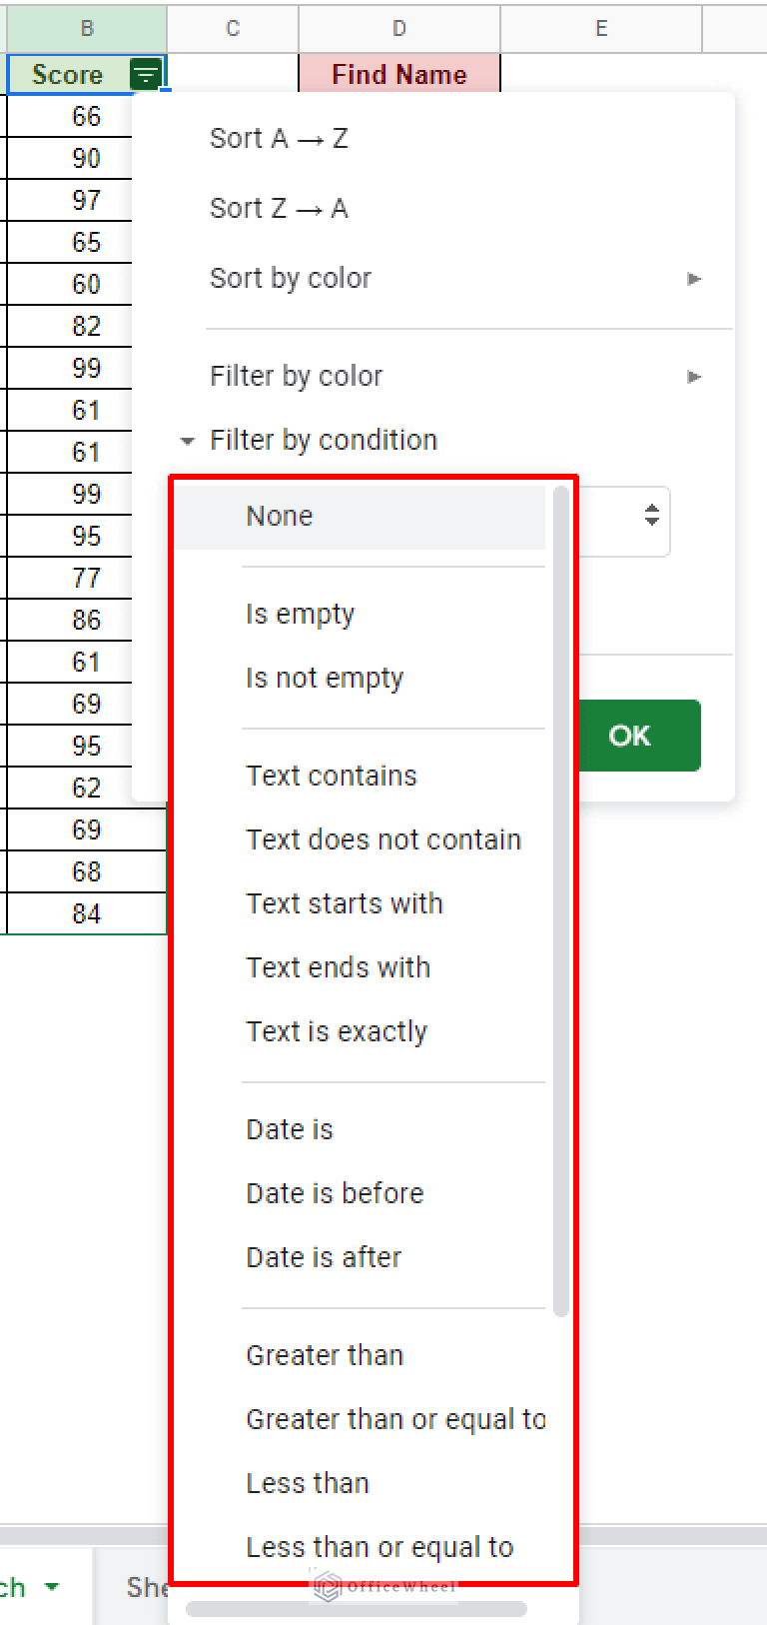767x1625 pixels.
Task: Choose "Greater than or equal to"
Action: 395,1418
